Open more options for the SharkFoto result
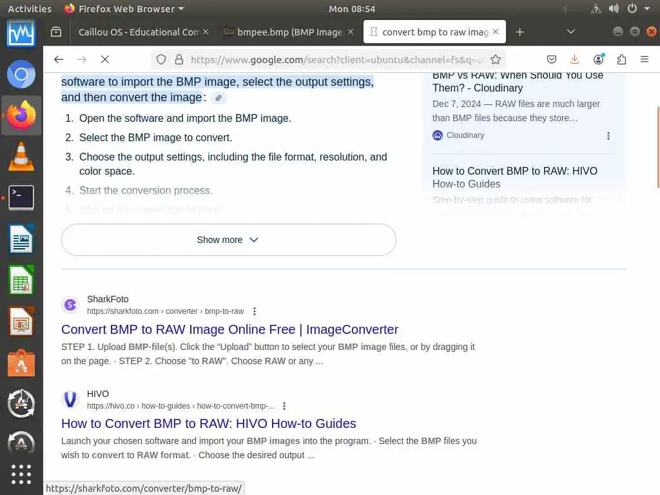 (254, 311)
